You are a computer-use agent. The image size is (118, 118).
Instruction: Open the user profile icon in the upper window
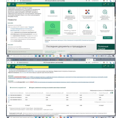click(113, 4)
